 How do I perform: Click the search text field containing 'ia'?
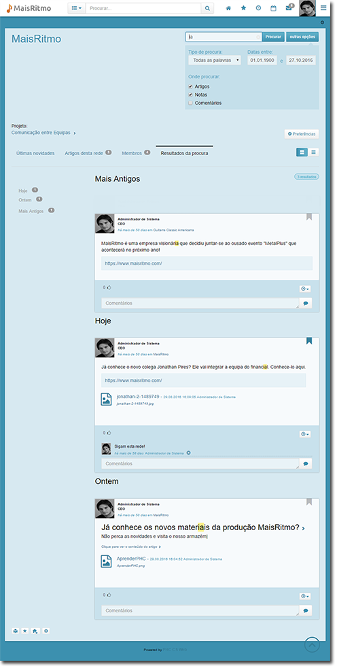(x=224, y=37)
